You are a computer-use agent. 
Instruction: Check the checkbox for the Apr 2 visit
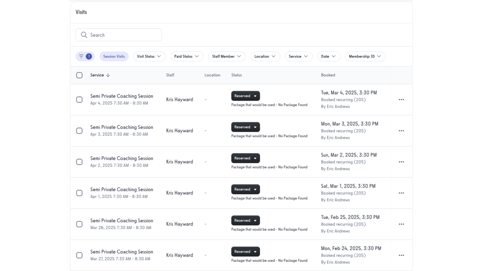pos(79,162)
